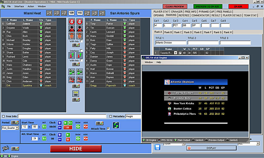Toggle the Attack Time checkbox

point(108,129)
